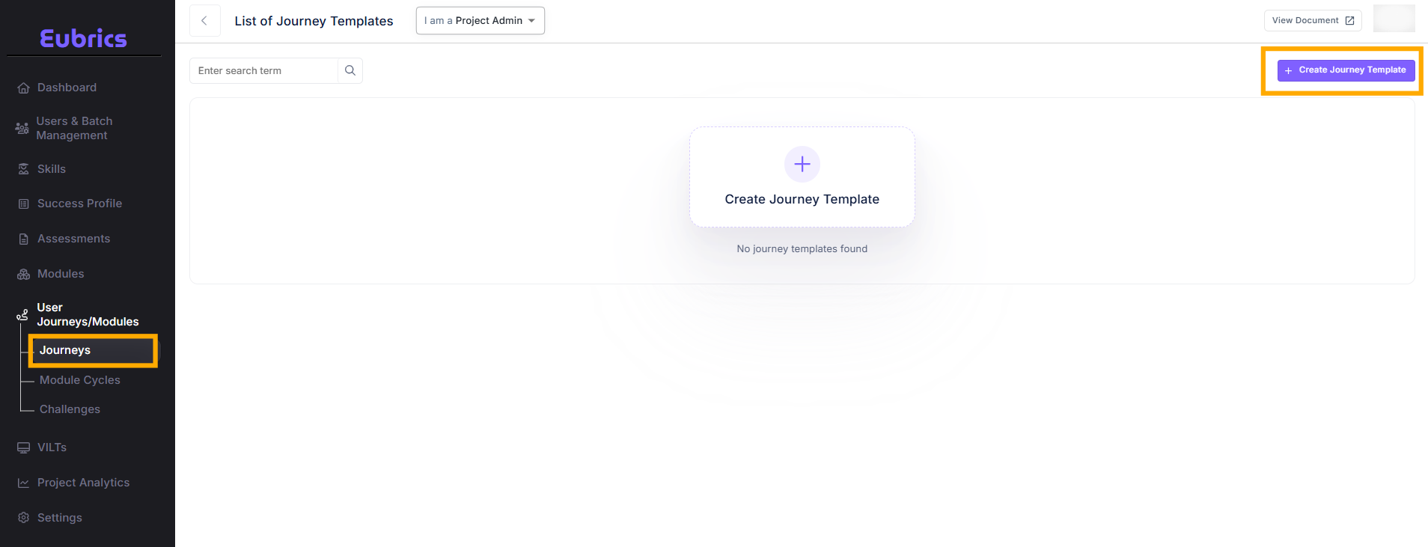
Task: Go back using the left chevron
Action: click(x=204, y=21)
